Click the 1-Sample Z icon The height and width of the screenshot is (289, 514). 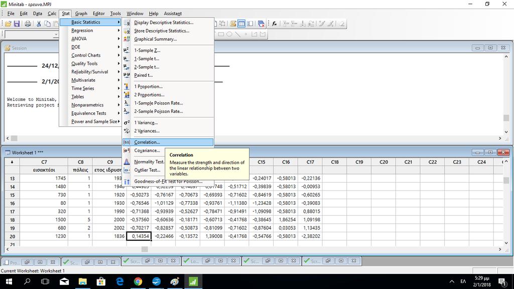[x=126, y=50]
